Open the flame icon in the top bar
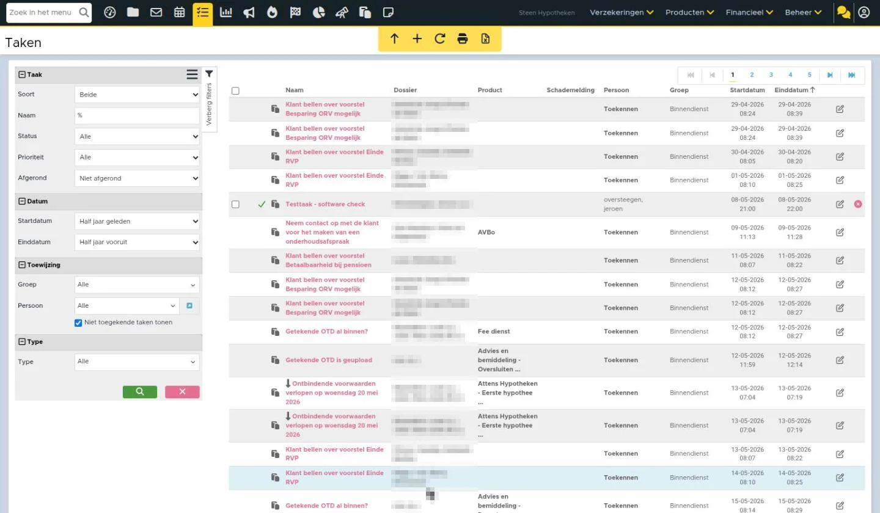Viewport: 880px width, 513px height. [x=272, y=12]
